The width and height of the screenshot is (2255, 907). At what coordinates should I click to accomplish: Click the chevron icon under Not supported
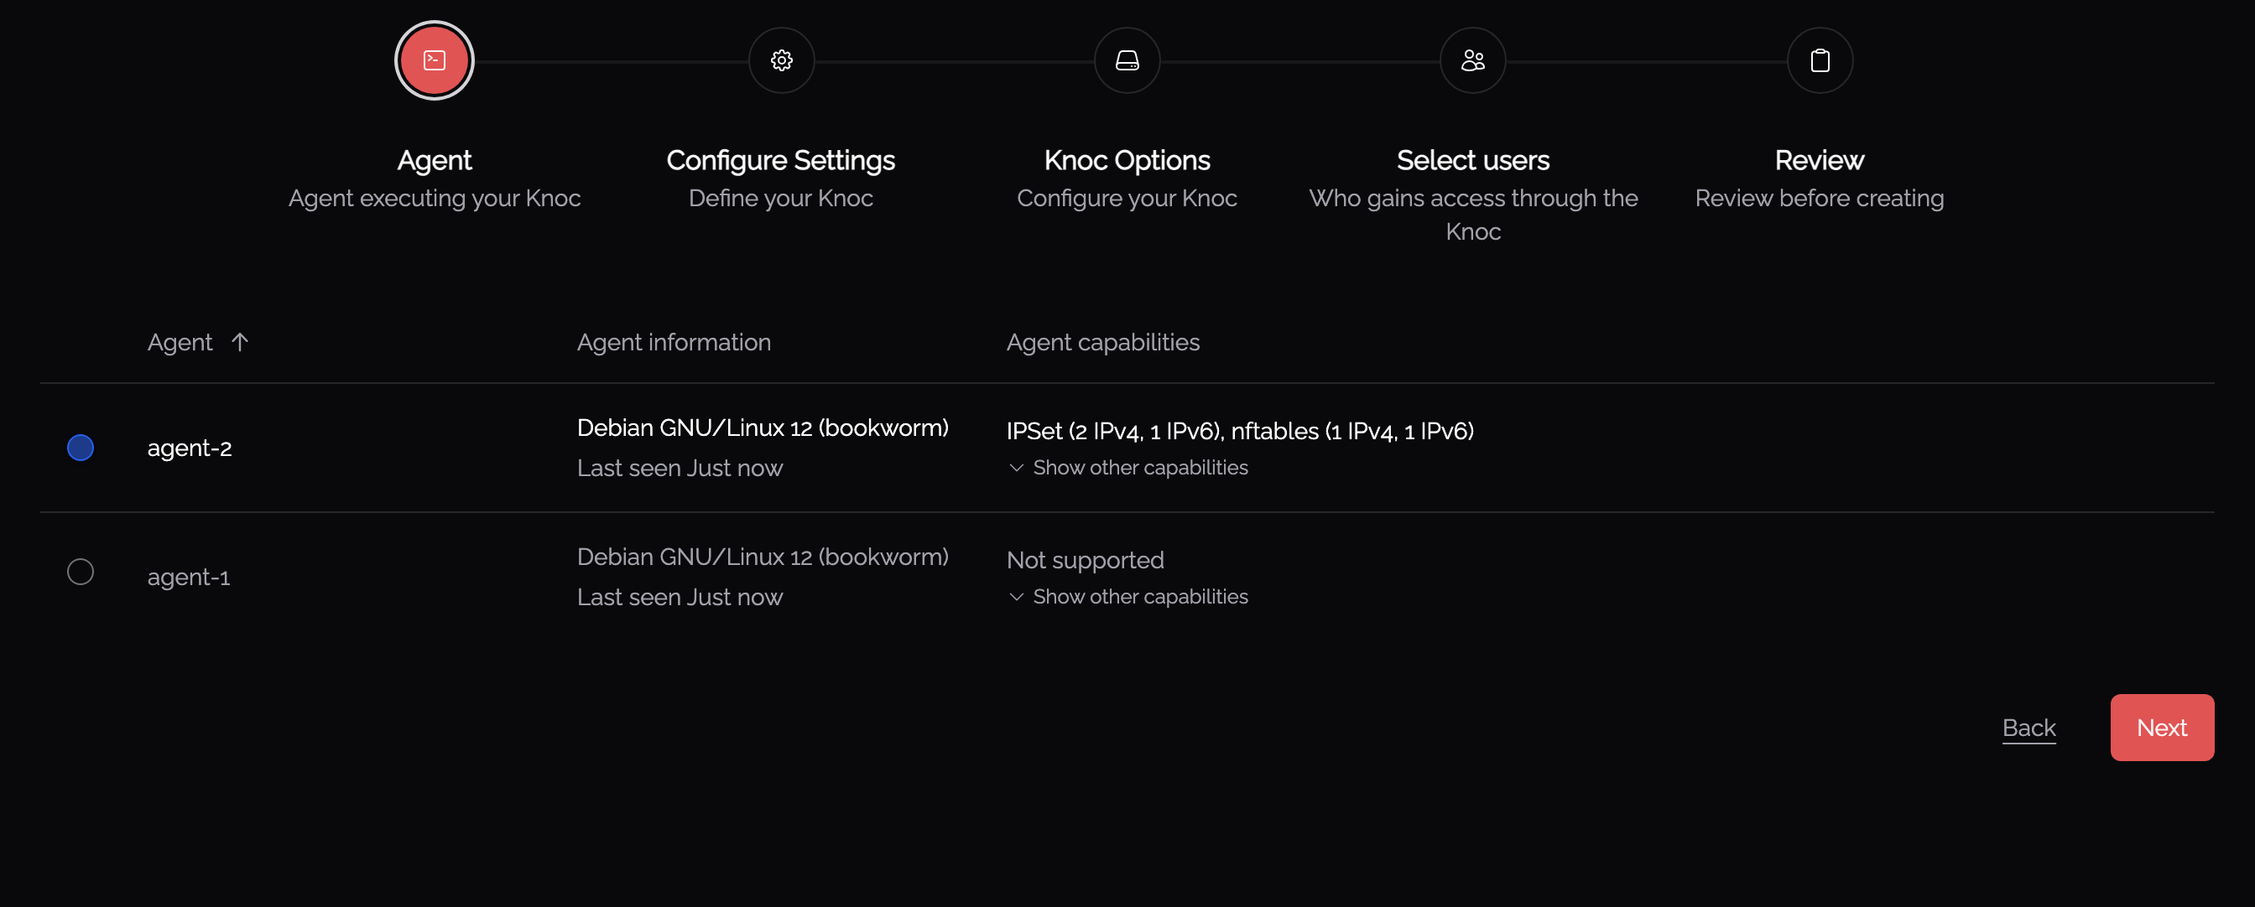(x=1015, y=597)
